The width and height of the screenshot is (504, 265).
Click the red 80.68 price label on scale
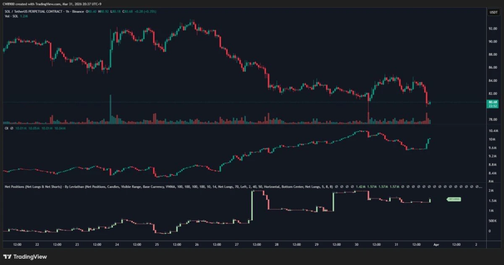(x=492, y=102)
